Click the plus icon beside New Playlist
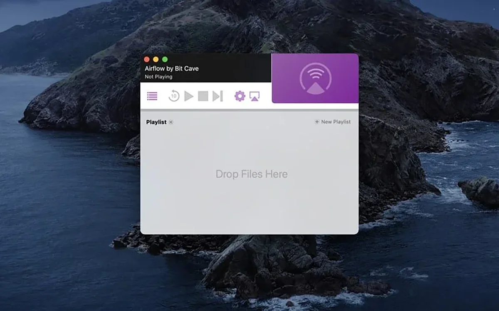 tap(317, 122)
